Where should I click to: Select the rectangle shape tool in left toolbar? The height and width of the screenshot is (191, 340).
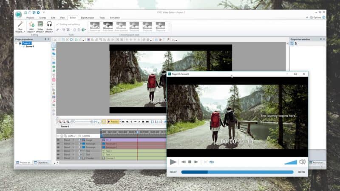[54, 63]
